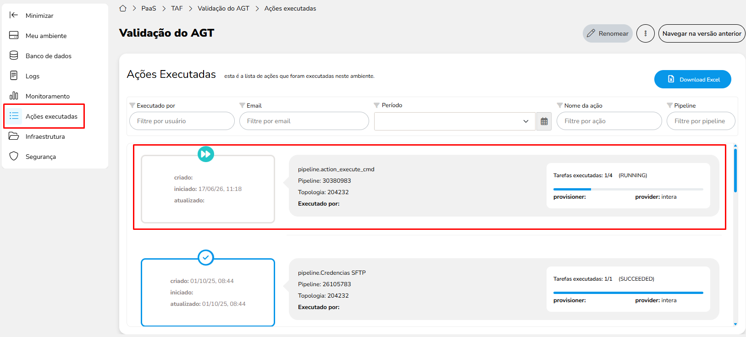Click the succeeded checkmark status icon
The image size is (746, 337).
[206, 257]
